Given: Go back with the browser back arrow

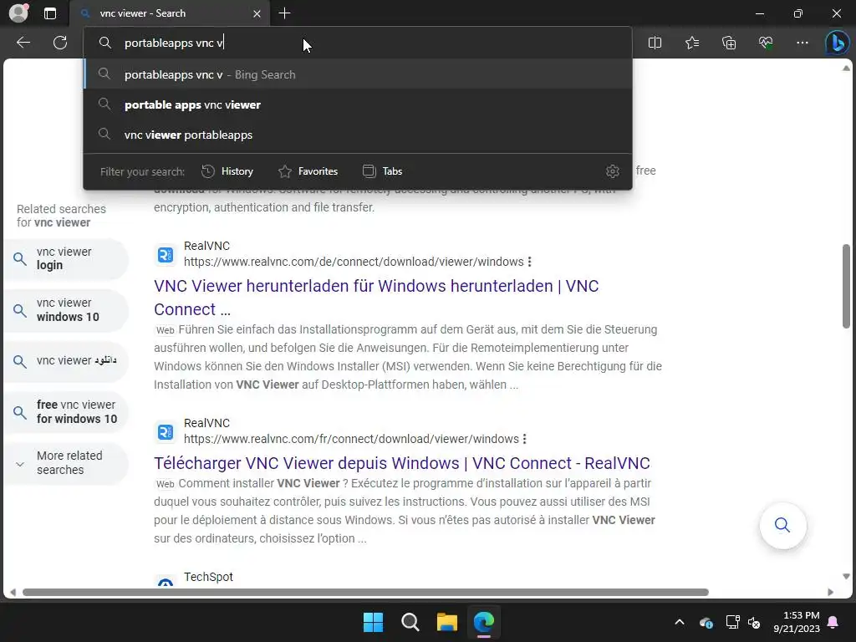Looking at the screenshot, I should [x=23, y=43].
